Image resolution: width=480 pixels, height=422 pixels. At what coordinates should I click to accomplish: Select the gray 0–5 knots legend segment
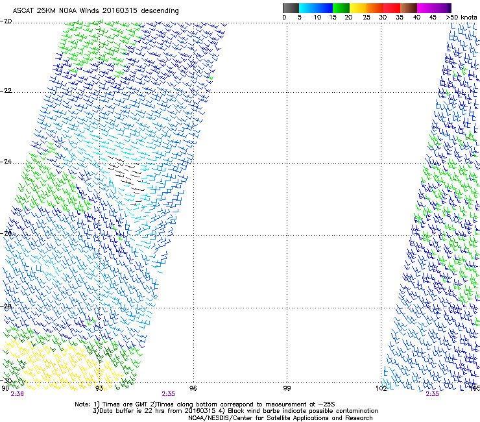tap(291, 8)
